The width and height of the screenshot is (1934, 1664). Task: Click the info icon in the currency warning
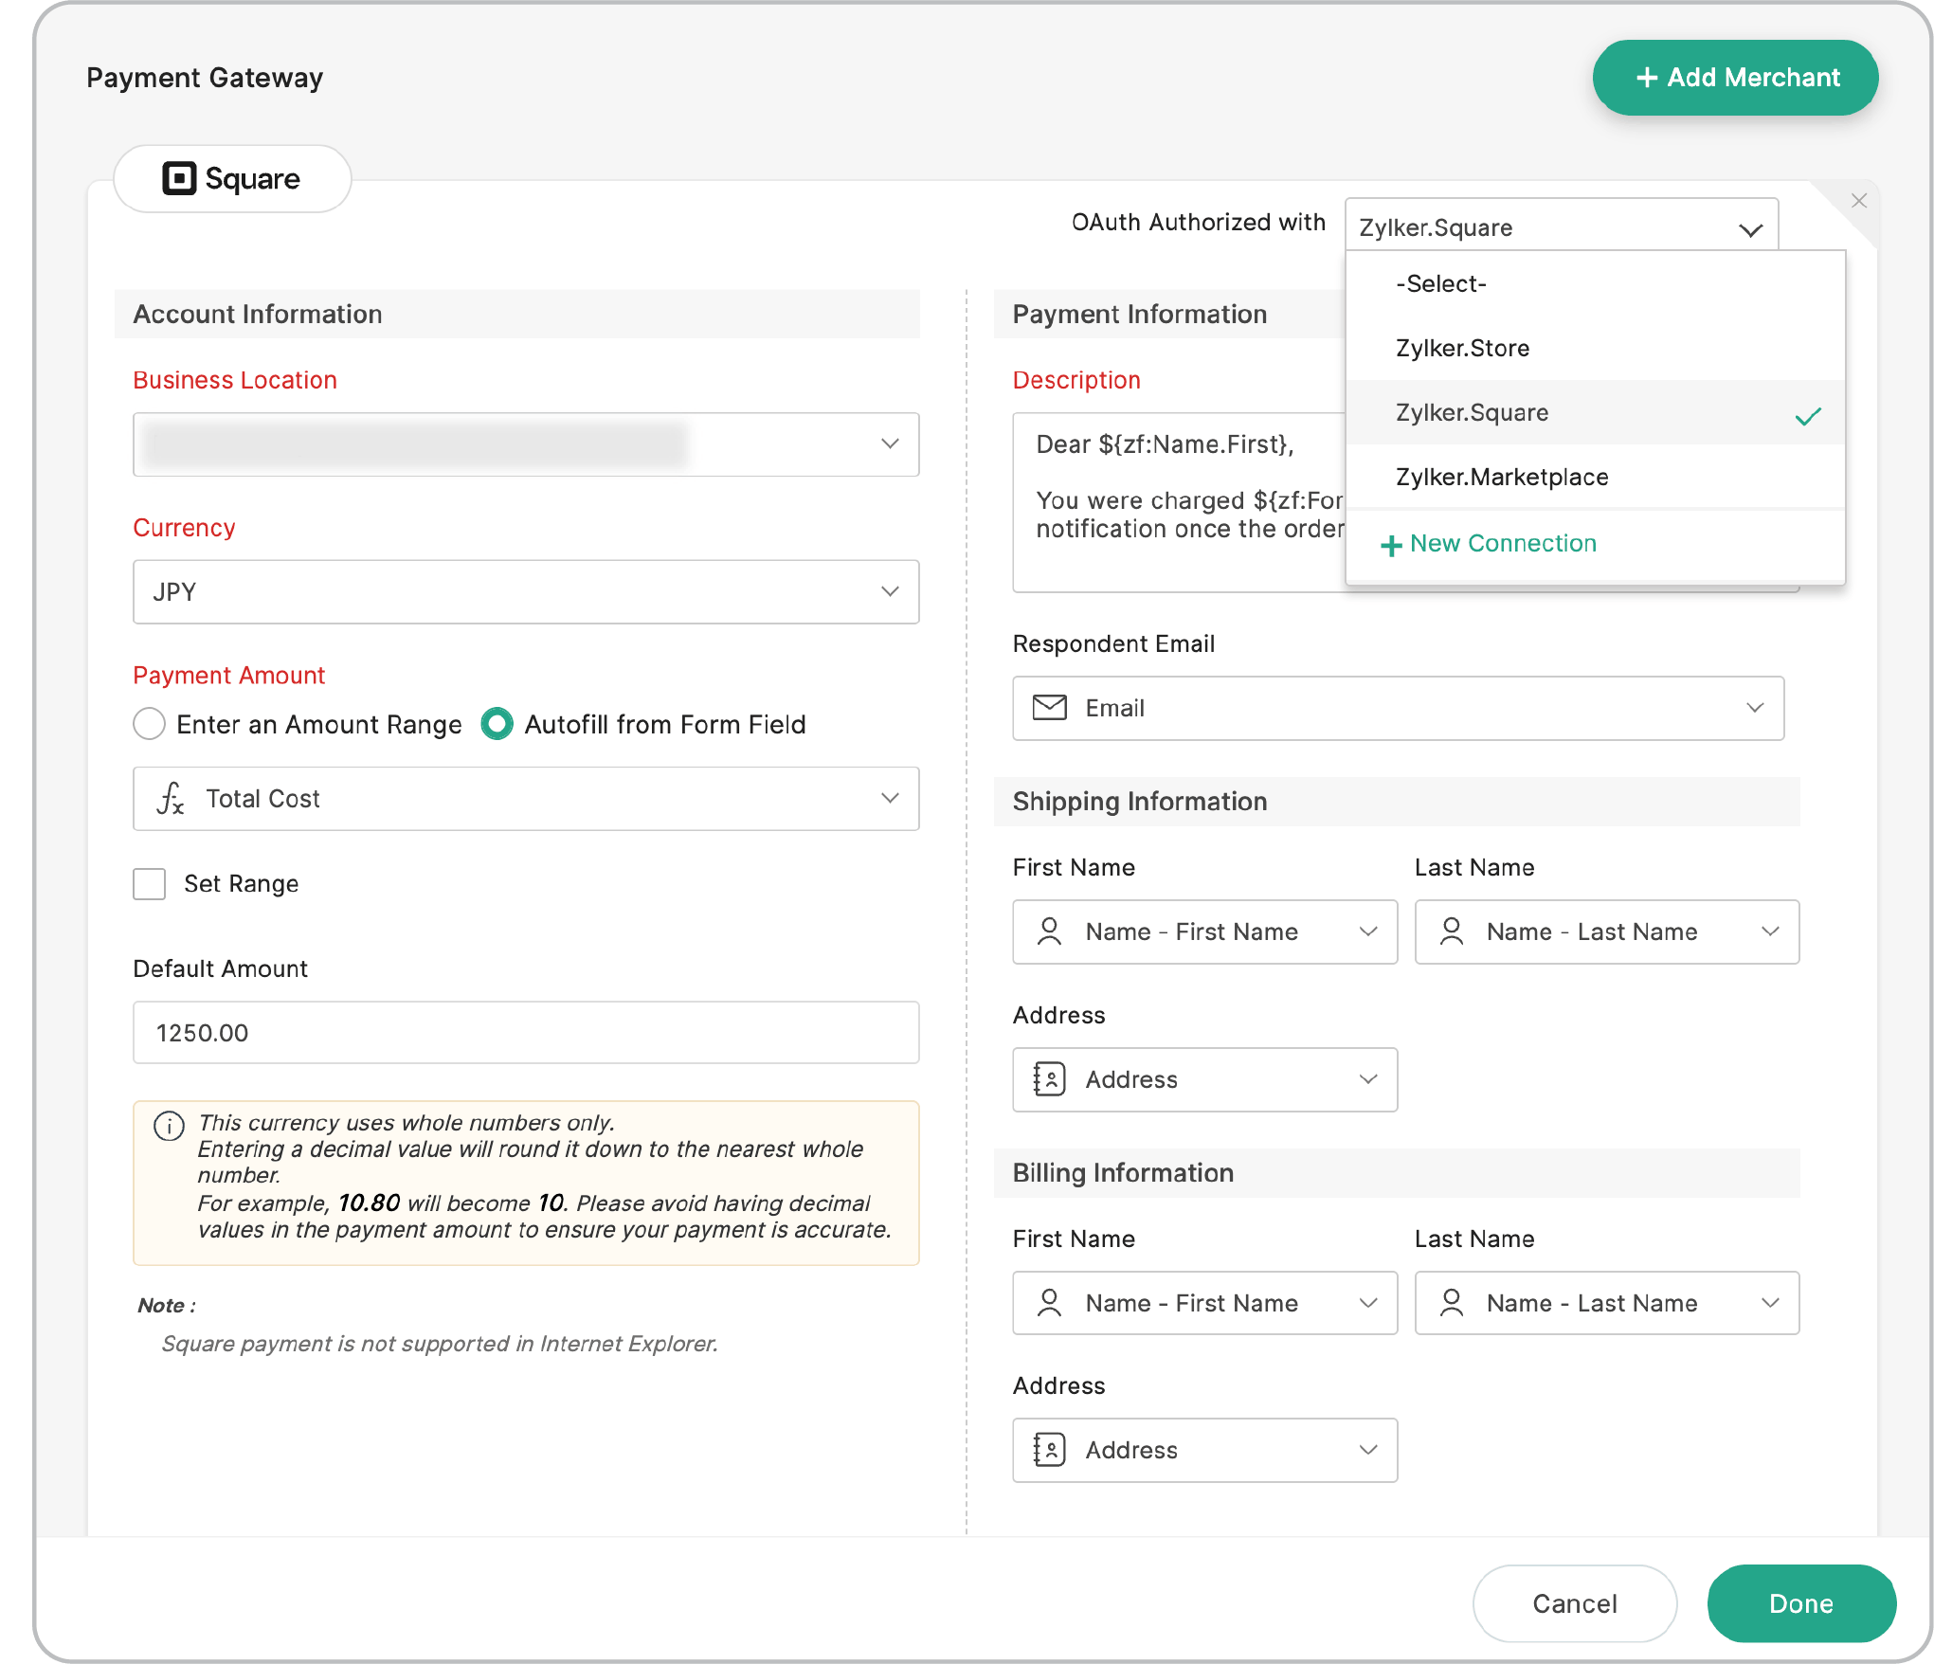(169, 1126)
